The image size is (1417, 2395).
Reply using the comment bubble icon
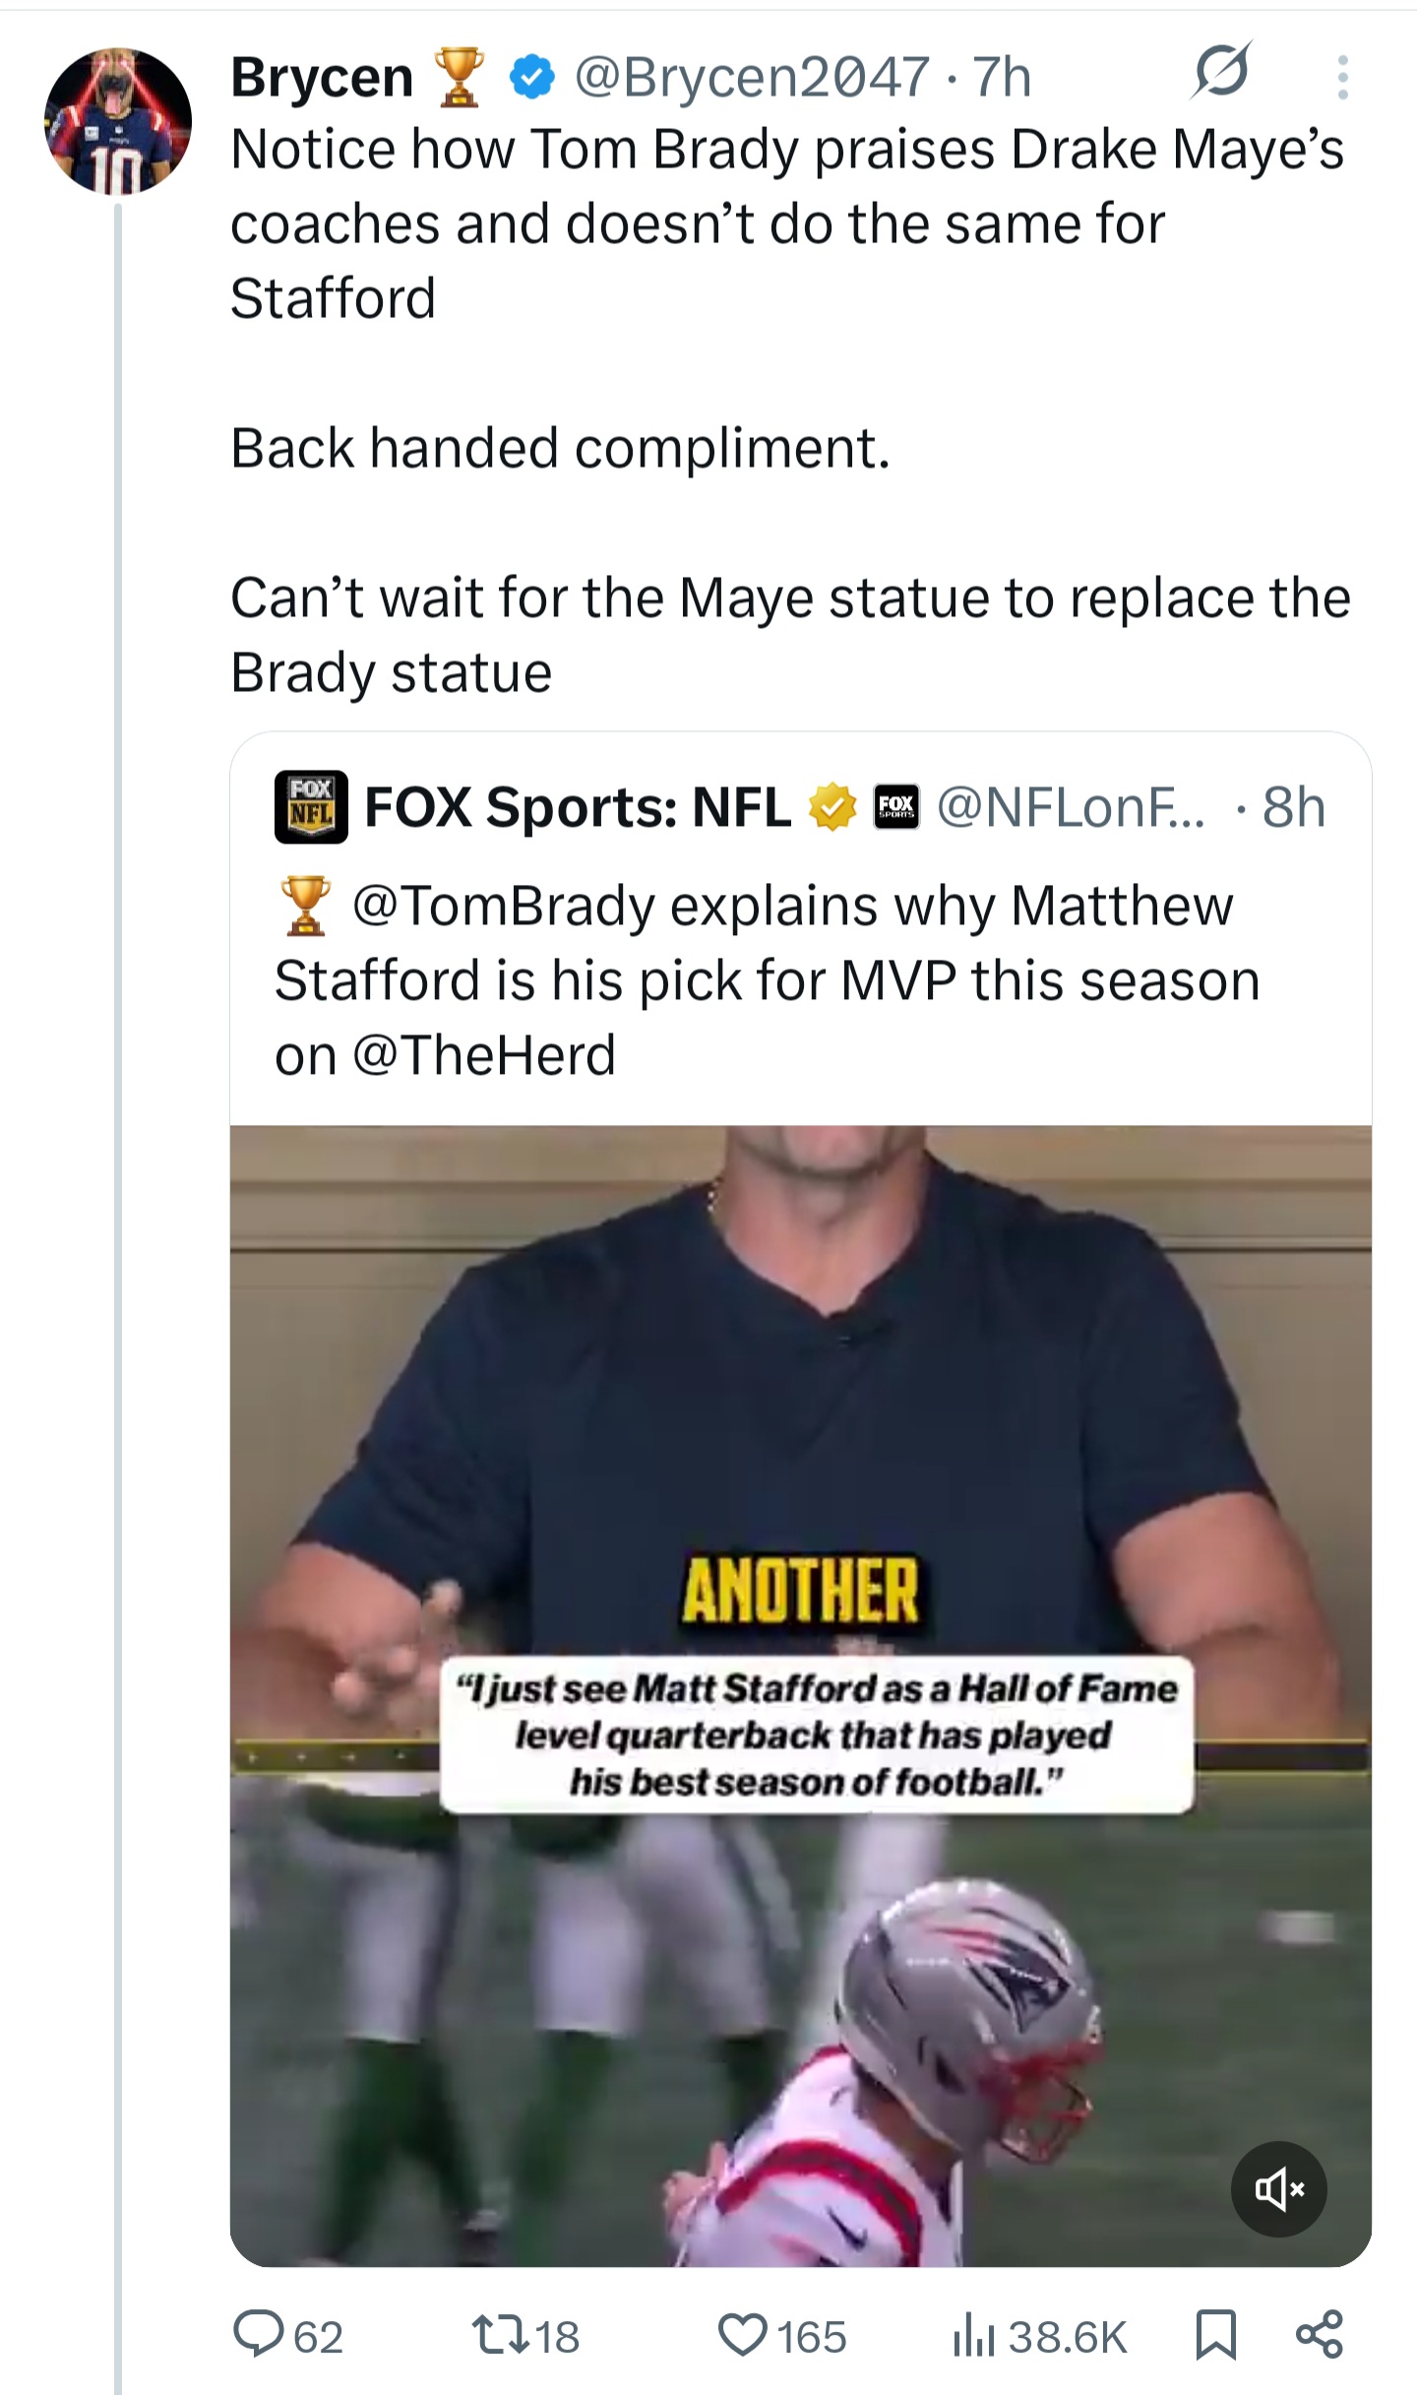point(259,2335)
